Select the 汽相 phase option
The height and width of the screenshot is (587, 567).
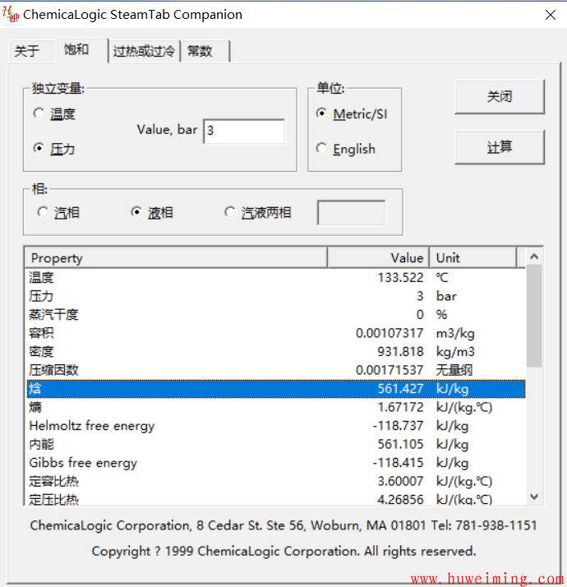(x=58, y=212)
